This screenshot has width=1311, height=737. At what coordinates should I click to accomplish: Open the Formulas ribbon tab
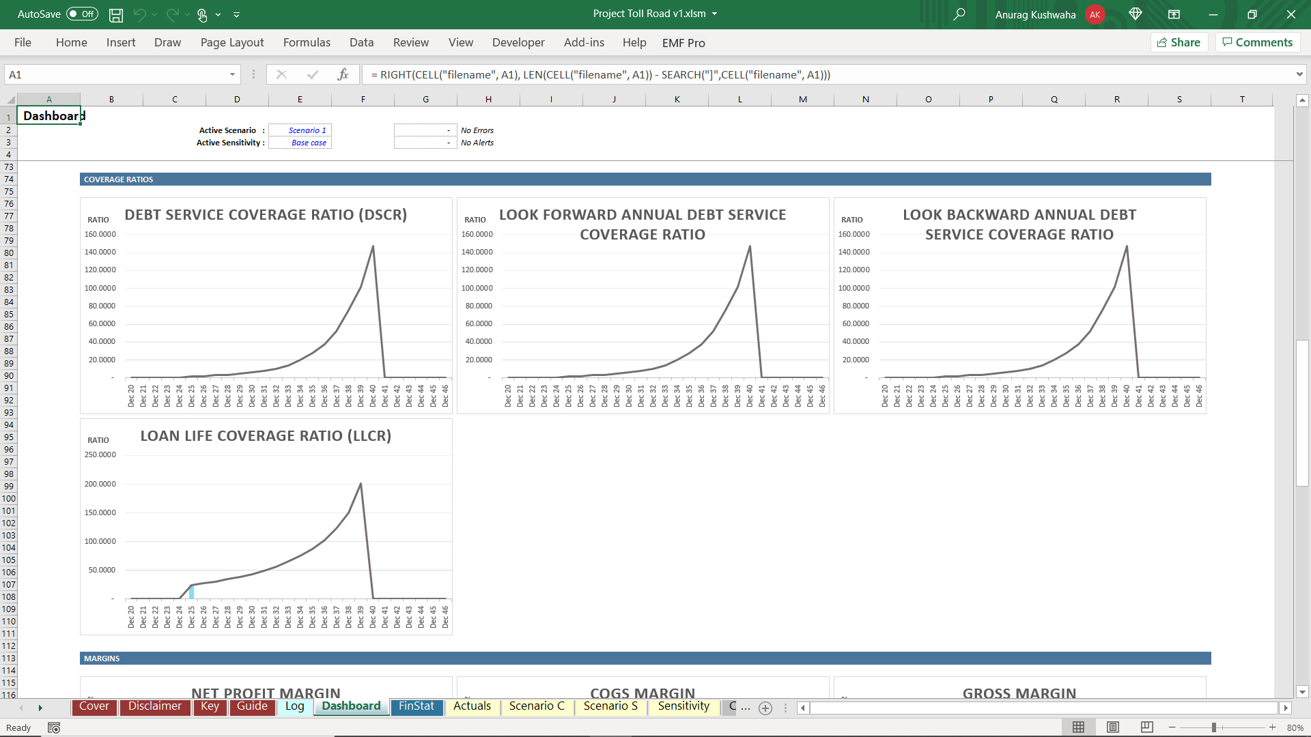coord(307,42)
